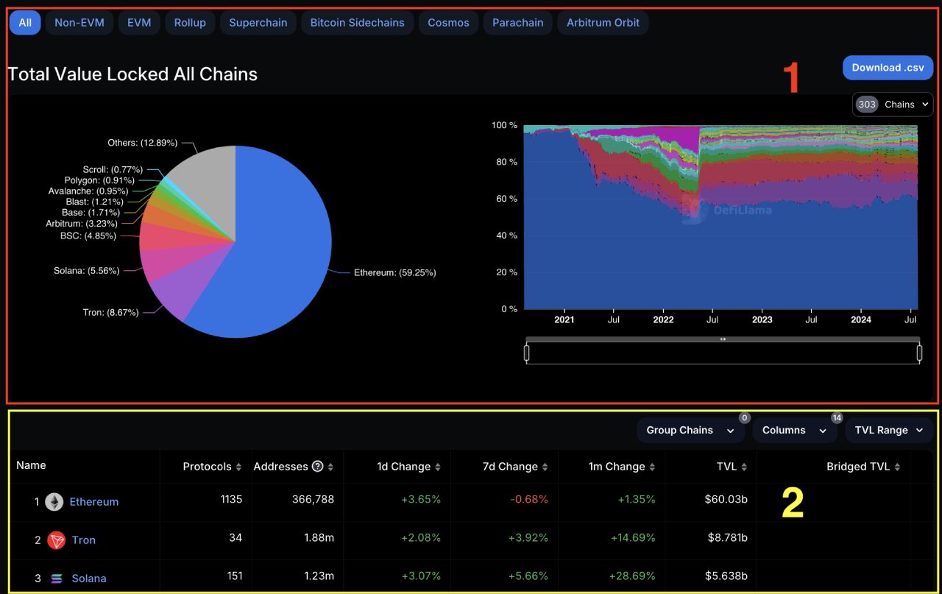942x594 pixels.
Task: Select the Parachain tab
Action: point(517,23)
